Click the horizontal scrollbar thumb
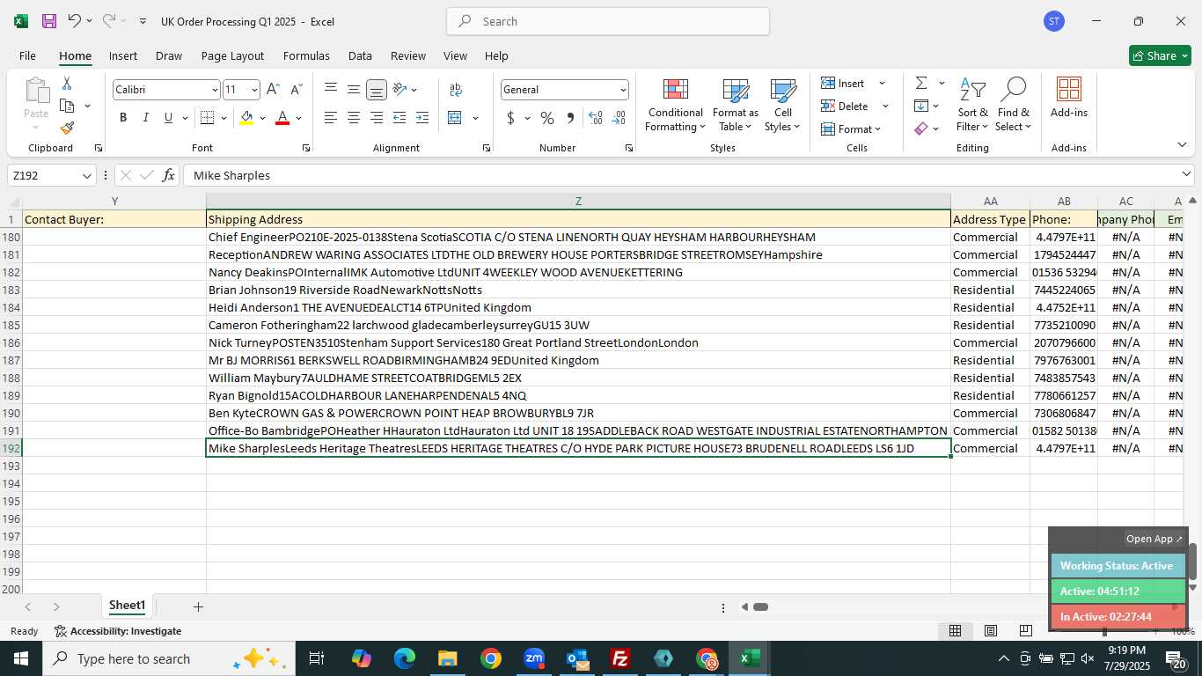Viewport: 1202px width, 676px height. 761,606
